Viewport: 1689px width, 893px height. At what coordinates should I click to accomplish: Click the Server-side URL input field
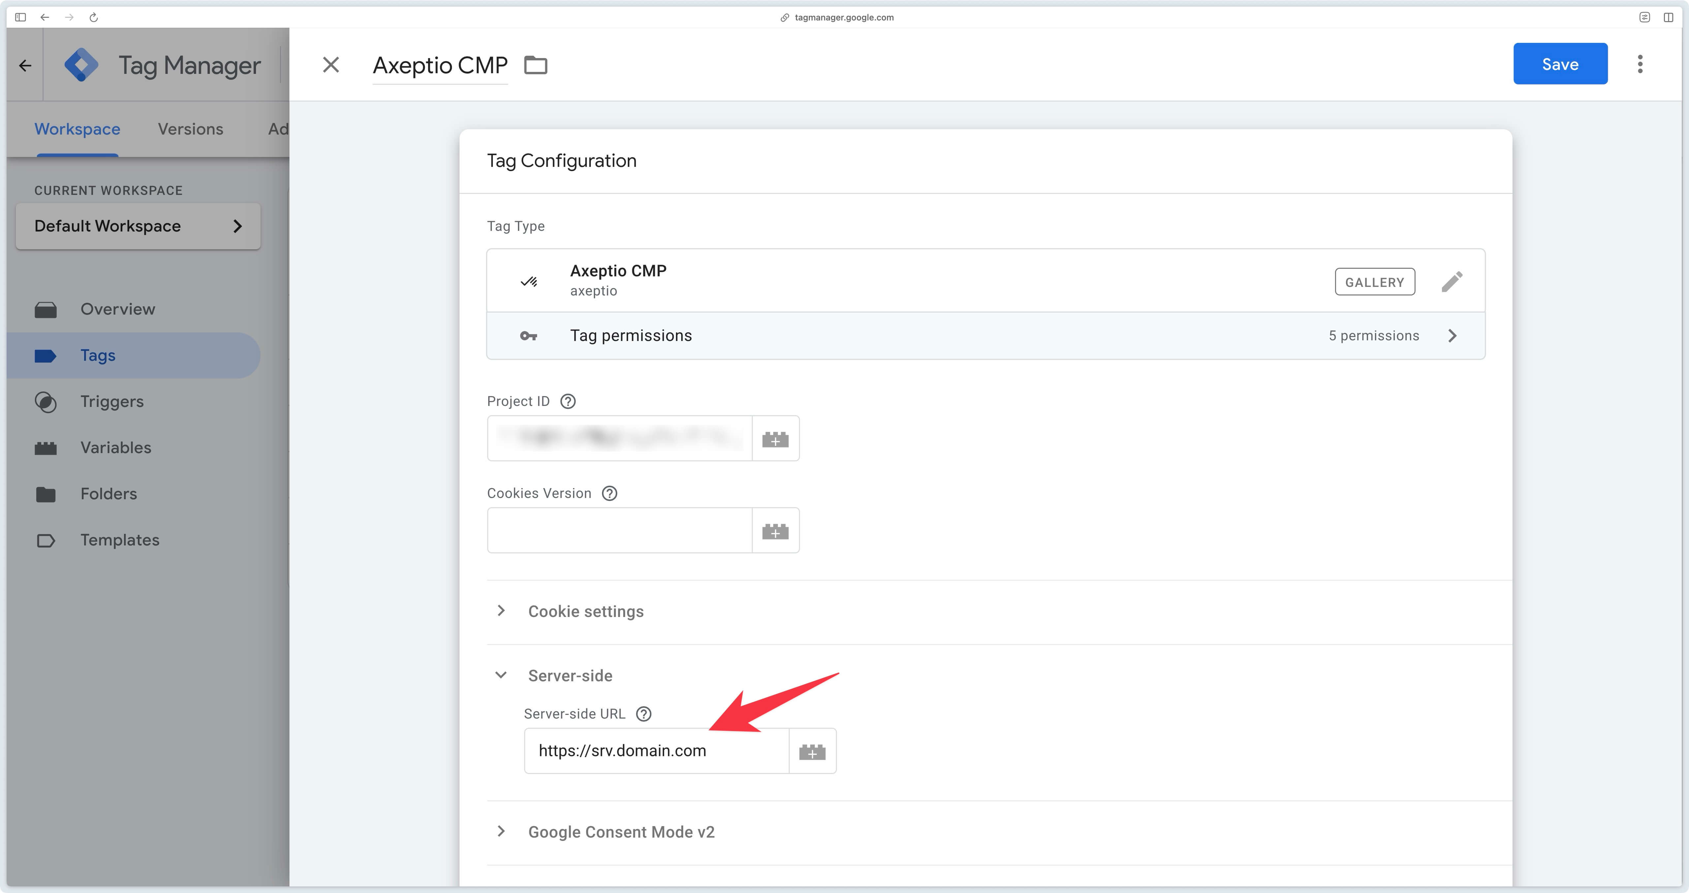click(656, 751)
